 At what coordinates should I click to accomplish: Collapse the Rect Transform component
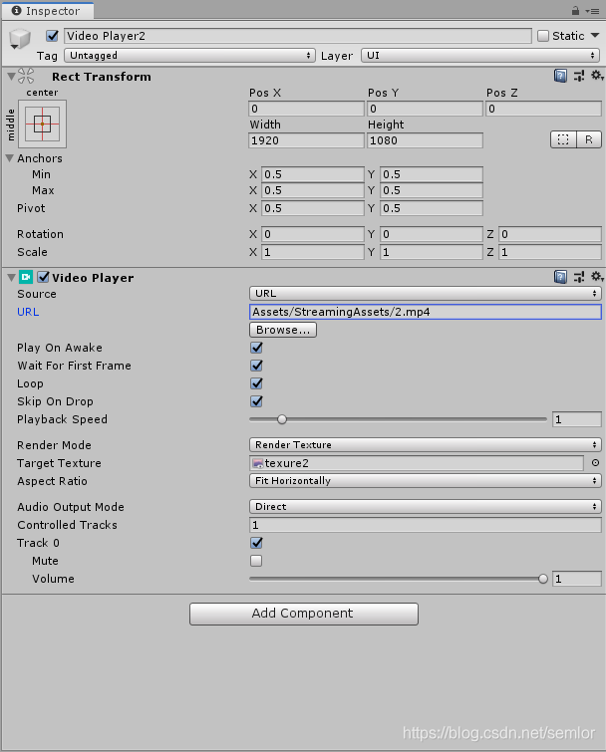12,77
